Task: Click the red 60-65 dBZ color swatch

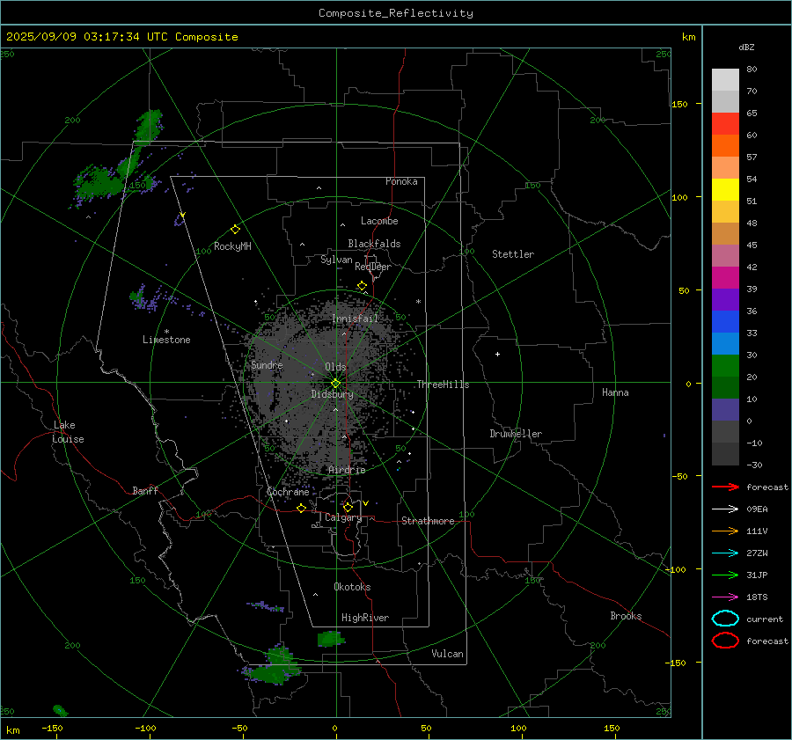Action: (725, 124)
